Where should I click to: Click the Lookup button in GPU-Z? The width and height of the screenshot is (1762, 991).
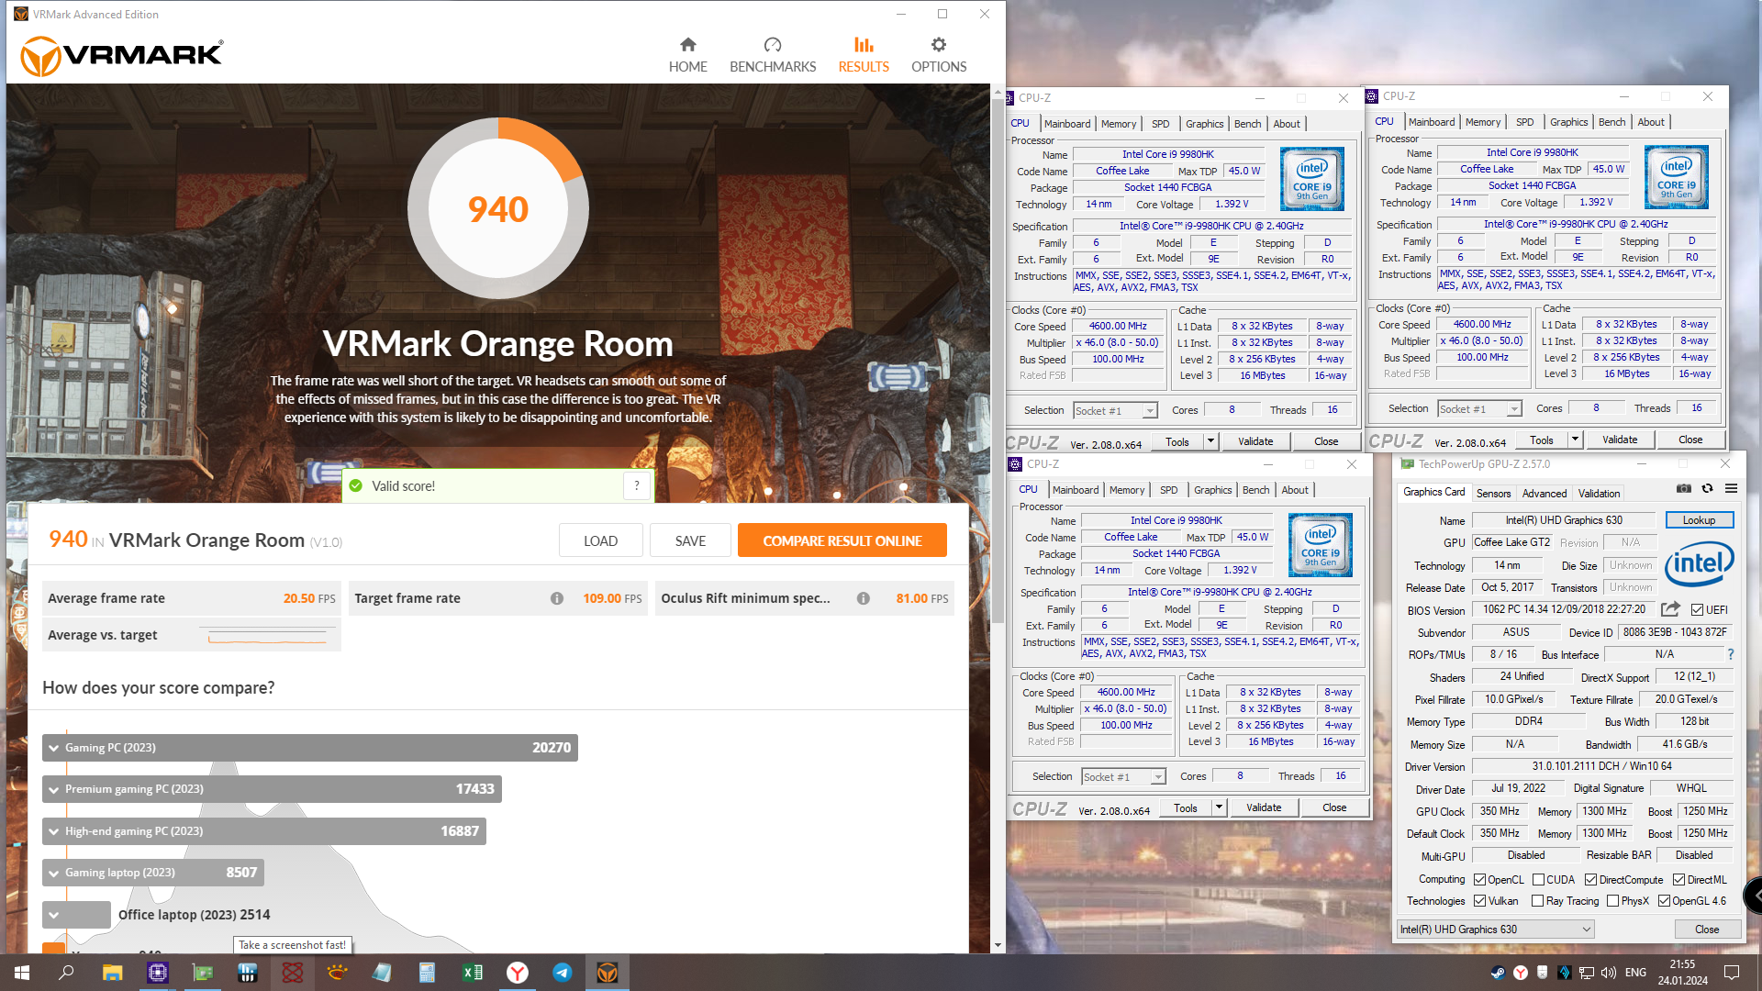[1699, 520]
